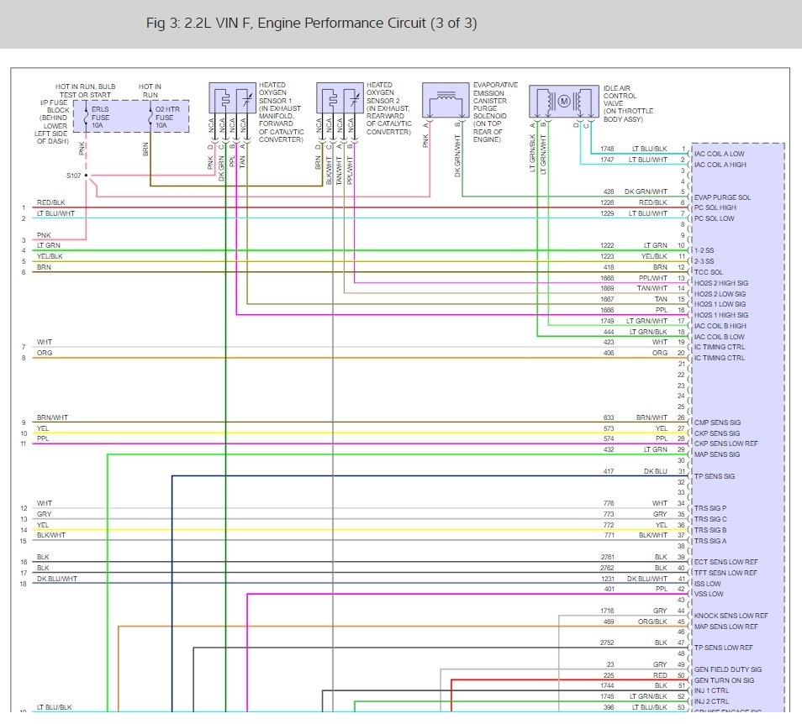802x724 pixels.
Task: Click the KNOCK SENS LOW REF label
Action: tap(731, 616)
